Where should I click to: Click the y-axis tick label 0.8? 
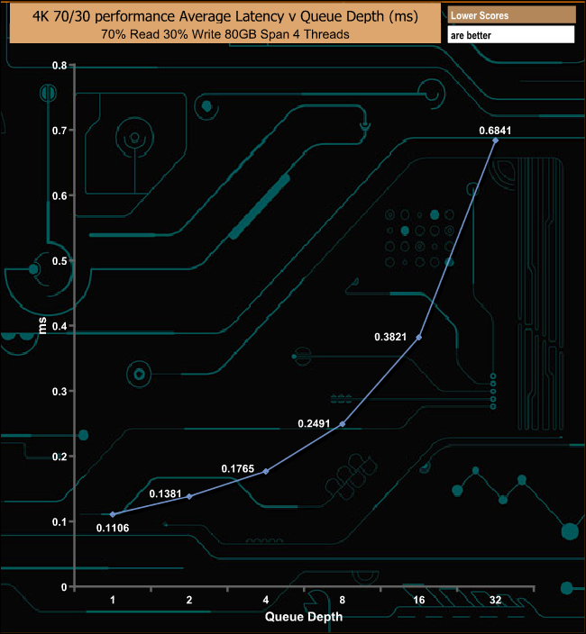pos(60,66)
